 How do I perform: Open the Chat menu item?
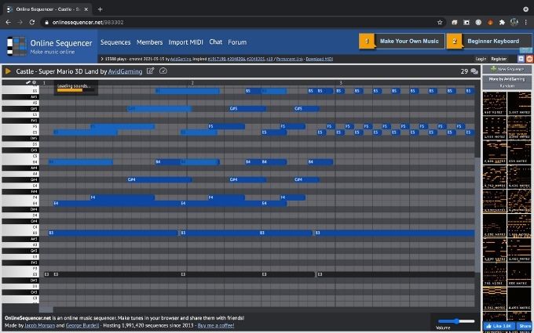(x=216, y=42)
